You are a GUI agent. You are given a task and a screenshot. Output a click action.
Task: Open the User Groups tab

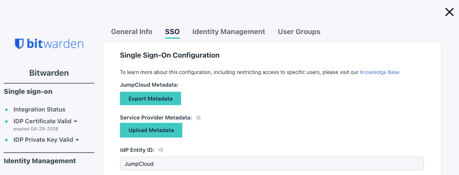[299, 32]
